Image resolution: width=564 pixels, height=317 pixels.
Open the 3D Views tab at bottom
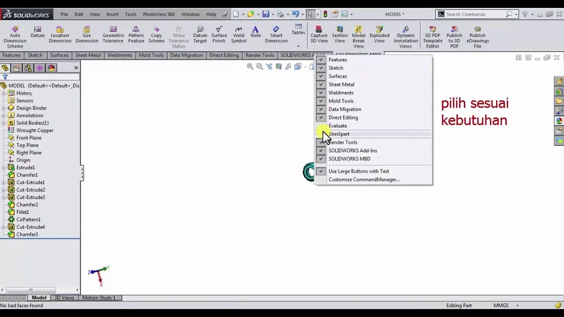click(x=64, y=298)
